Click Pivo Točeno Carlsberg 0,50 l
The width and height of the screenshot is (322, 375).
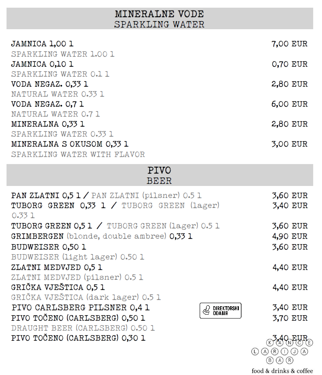coord(78,318)
